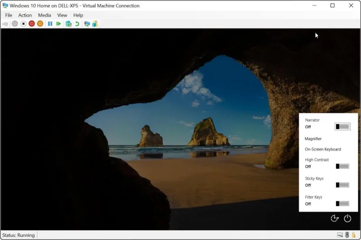
Task: Close the Virtual Machine Connection window
Action: pyautogui.click(x=351, y=5)
